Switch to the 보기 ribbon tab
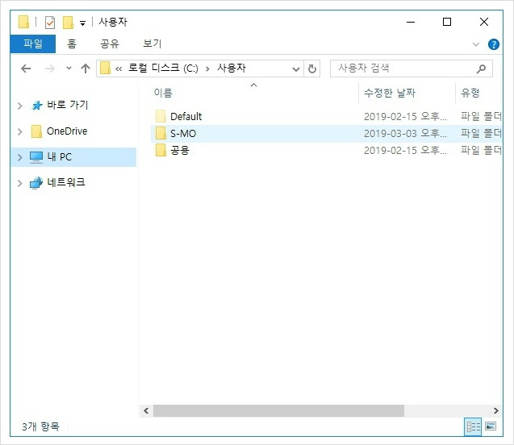The image size is (514, 445). click(153, 44)
